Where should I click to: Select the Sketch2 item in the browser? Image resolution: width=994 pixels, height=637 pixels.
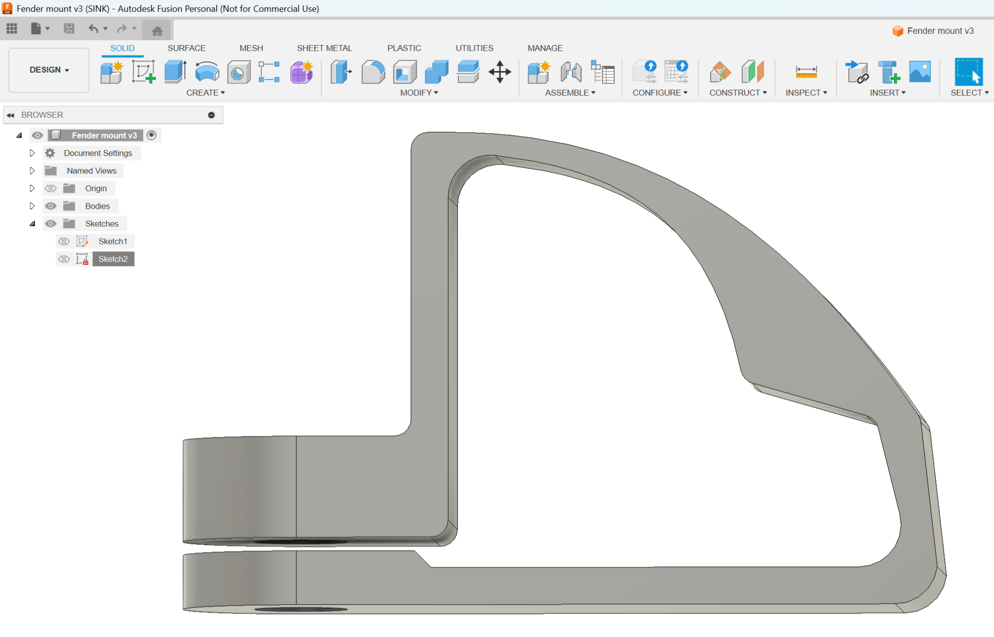pos(113,259)
